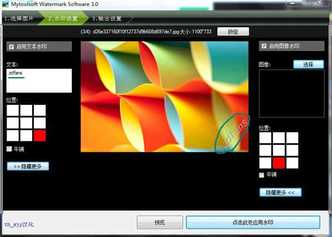Select top-center text watermark position square
332x237 pixels.
click(x=26, y=110)
